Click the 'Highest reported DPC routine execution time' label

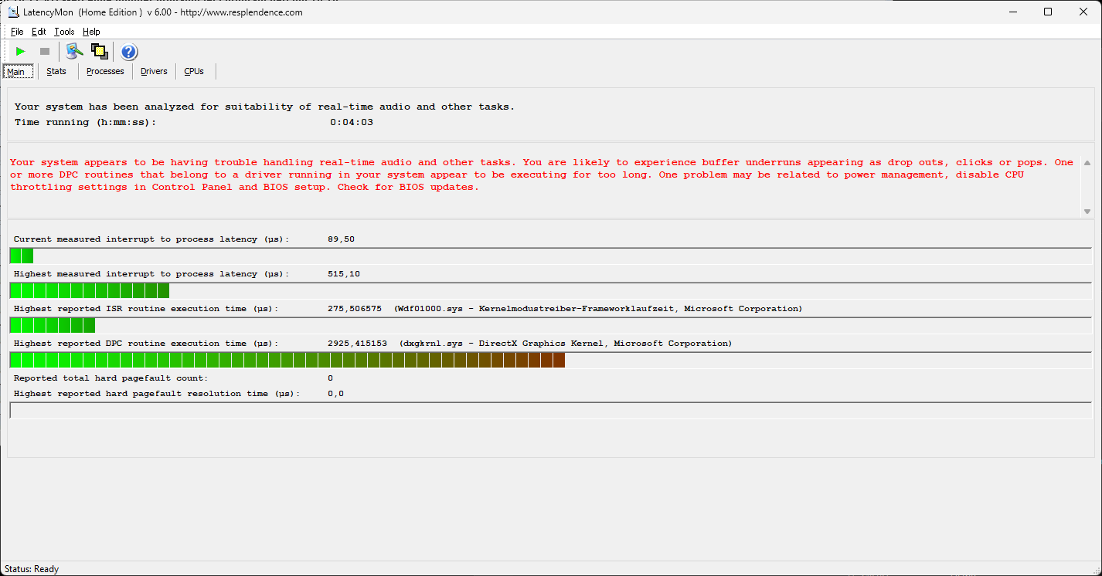point(146,344)
